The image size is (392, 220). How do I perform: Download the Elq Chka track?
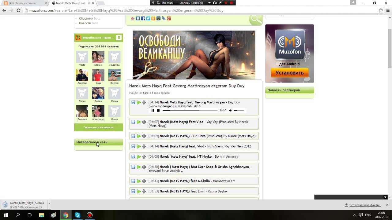(133, 136)
